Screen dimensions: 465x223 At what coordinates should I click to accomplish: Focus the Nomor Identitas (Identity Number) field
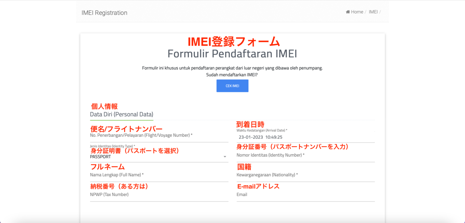[x=305, y=156]
